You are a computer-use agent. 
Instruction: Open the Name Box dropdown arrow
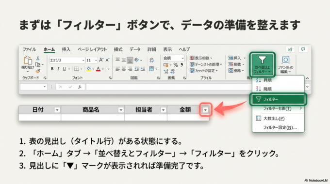45,87
